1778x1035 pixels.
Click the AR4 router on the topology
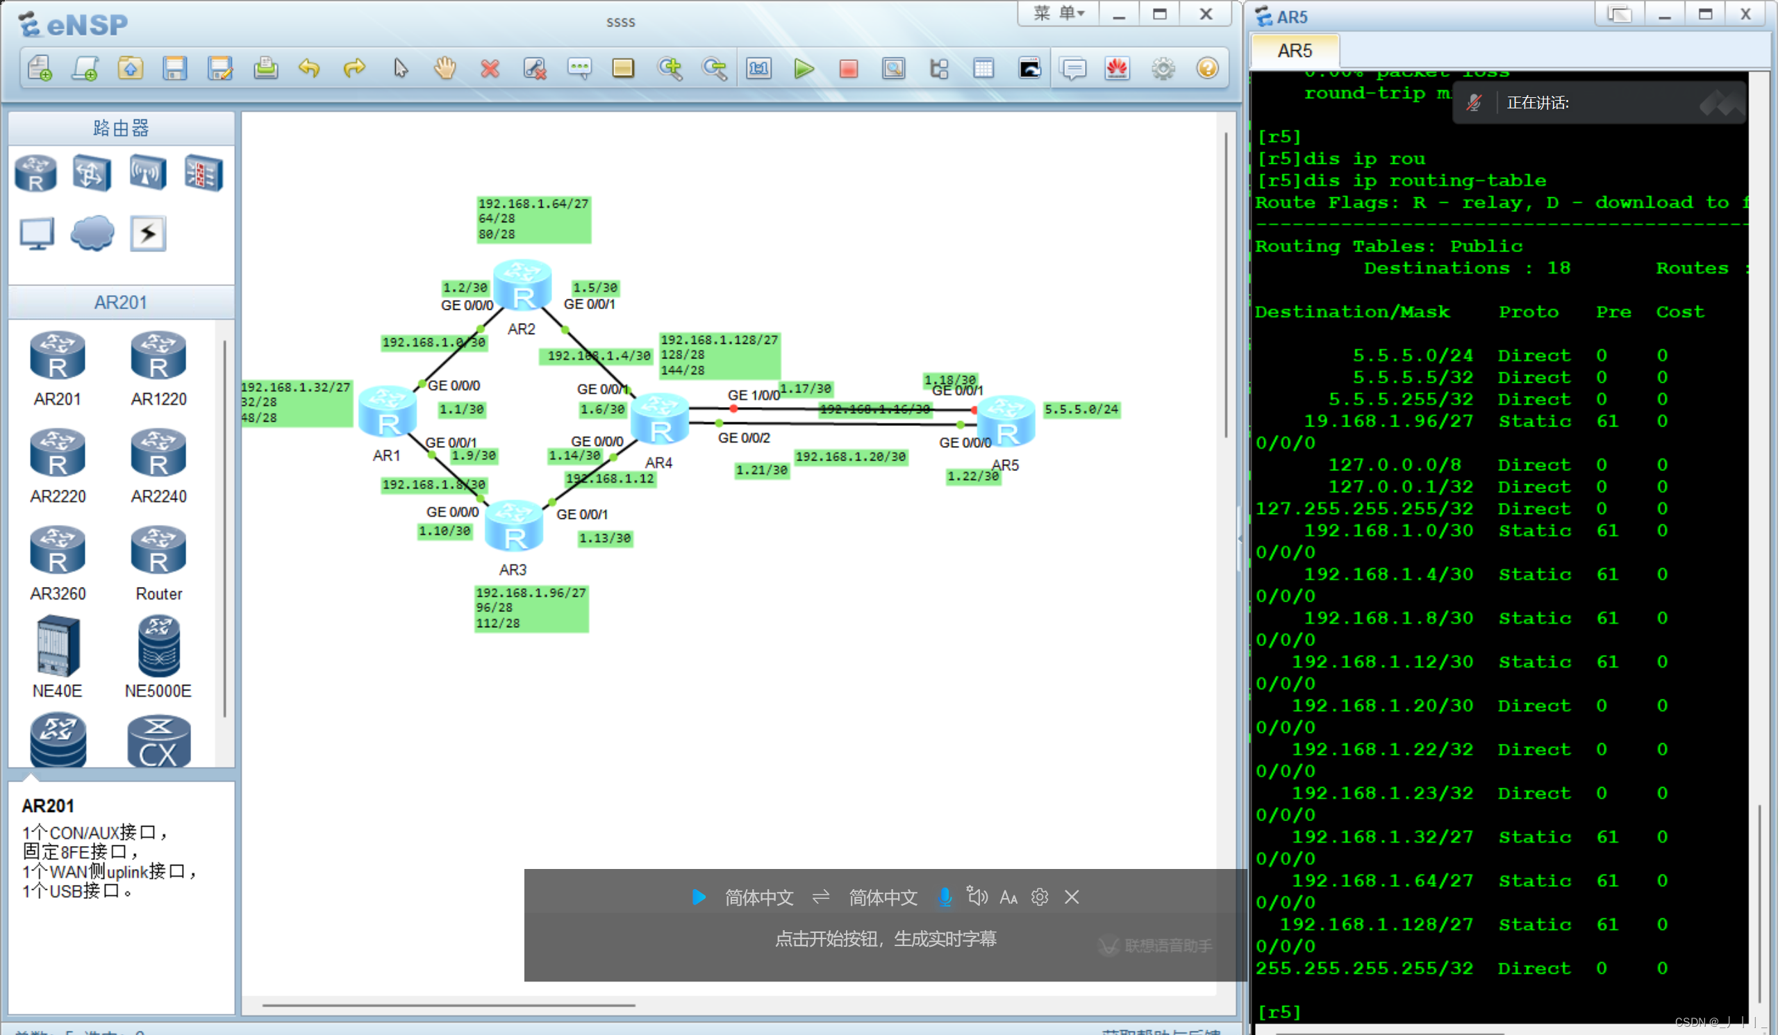[x=660, y=421]
